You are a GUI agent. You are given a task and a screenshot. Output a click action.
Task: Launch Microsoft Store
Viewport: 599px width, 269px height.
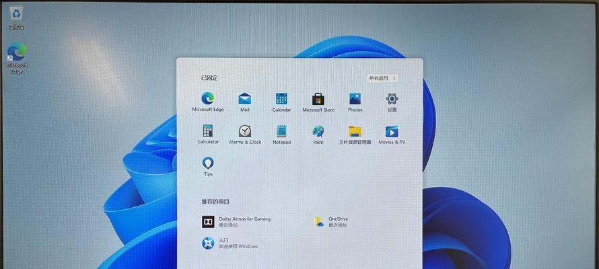[x=318, y=102]
